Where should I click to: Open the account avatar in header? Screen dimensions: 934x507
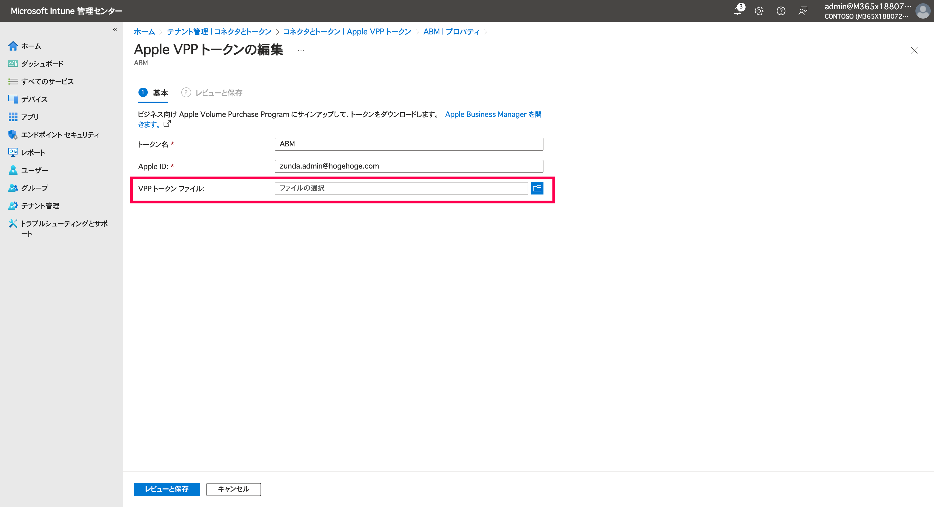pyautogui.click(x=923, y=11)
